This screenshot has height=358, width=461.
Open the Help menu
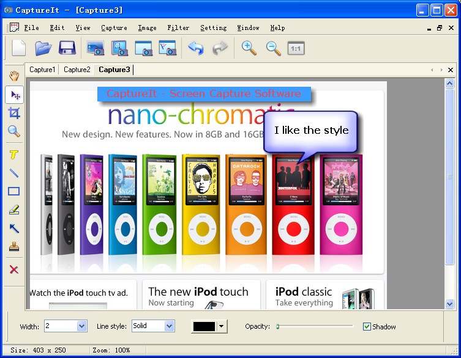pyautogui.click(x=277, y=27)
